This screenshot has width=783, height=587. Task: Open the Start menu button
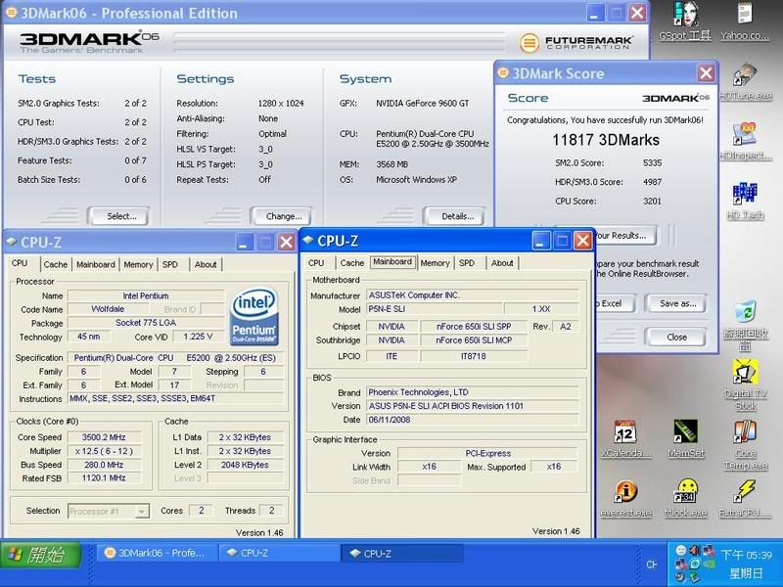[x=41, y=555]
